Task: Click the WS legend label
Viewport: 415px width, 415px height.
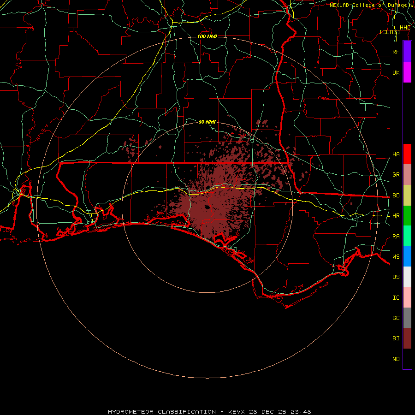Action: point(396,257)
